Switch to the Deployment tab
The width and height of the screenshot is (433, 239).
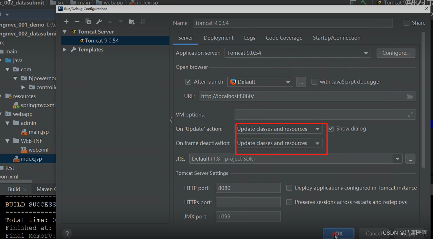(x=219, y=38)
